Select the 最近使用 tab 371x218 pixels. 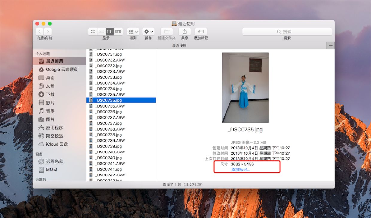[180, 45]
